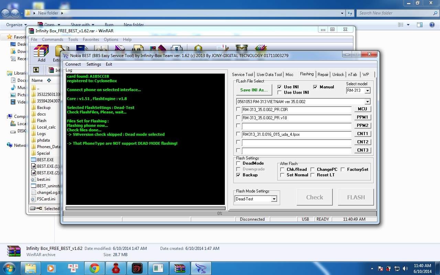The image size is (440, 275).
Task: Switch to the Repair tab
Action: (323, 75)
